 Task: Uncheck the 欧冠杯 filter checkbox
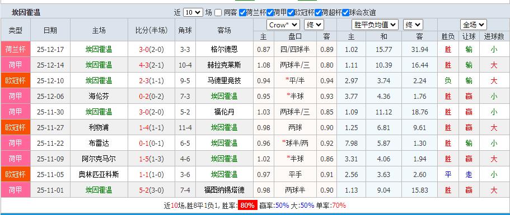coord(291,13)
